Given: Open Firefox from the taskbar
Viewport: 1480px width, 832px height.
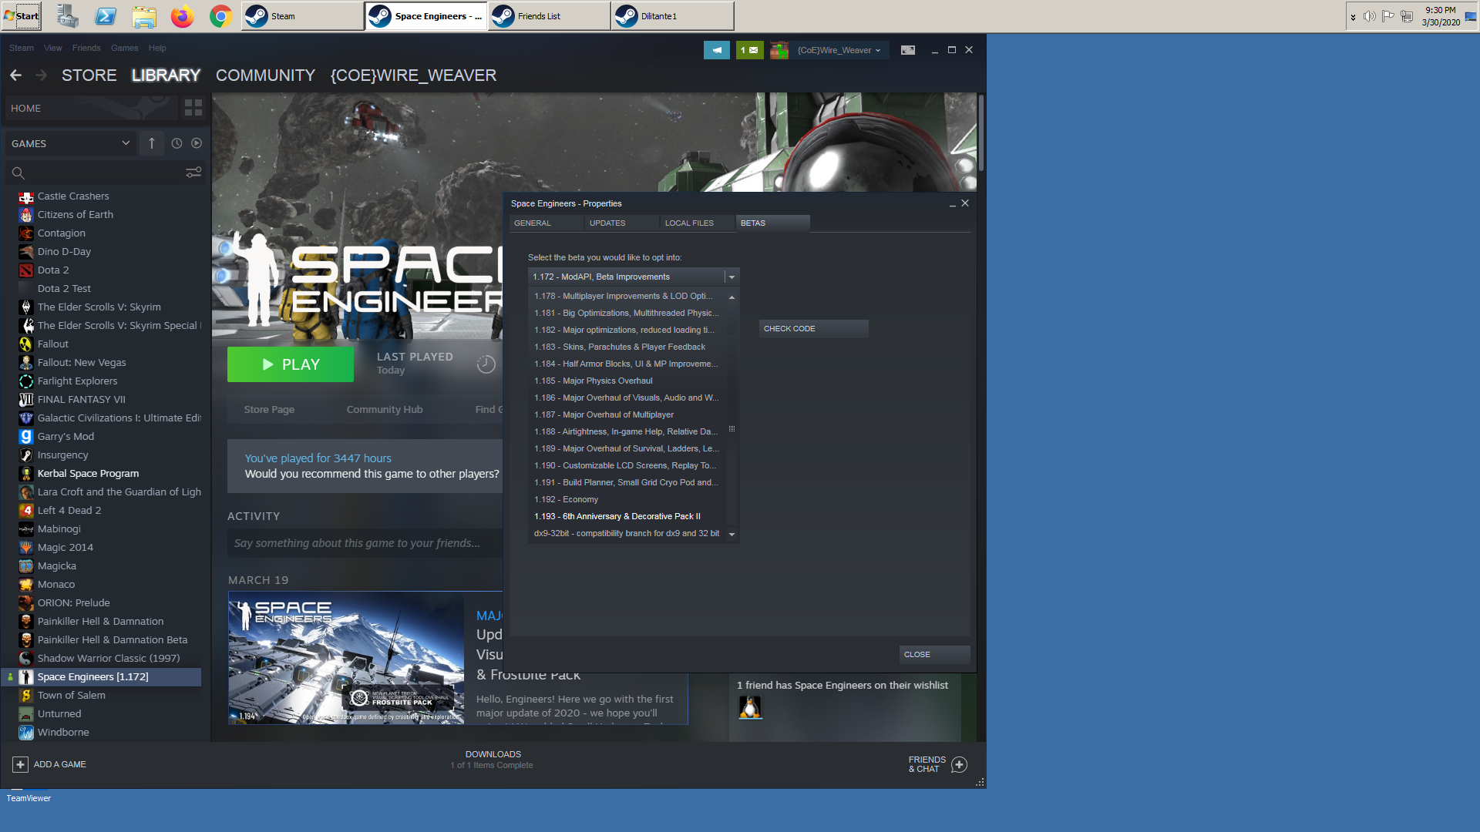Looking at the screenshot, I should (x=183, y=16).
